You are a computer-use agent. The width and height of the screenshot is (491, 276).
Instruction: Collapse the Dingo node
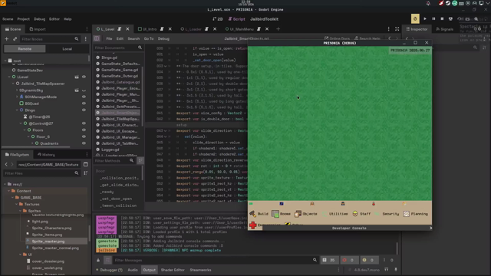pos(17,110)
